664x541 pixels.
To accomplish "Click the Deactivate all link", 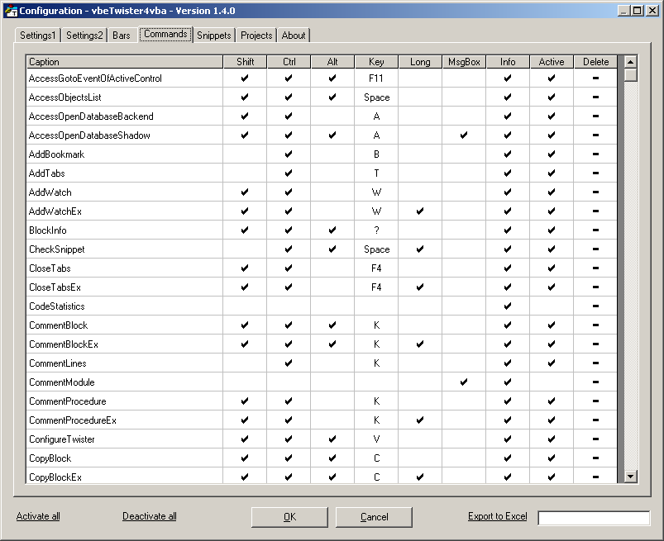I will [150, 516].
